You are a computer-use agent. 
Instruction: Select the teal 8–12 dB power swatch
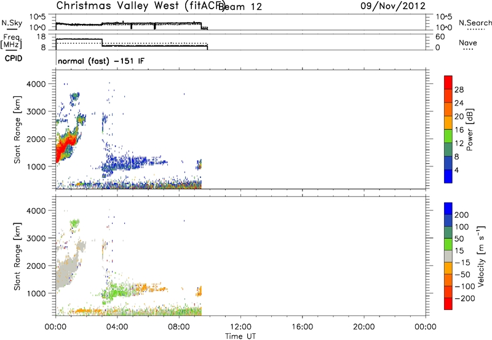tap(448, 150)
